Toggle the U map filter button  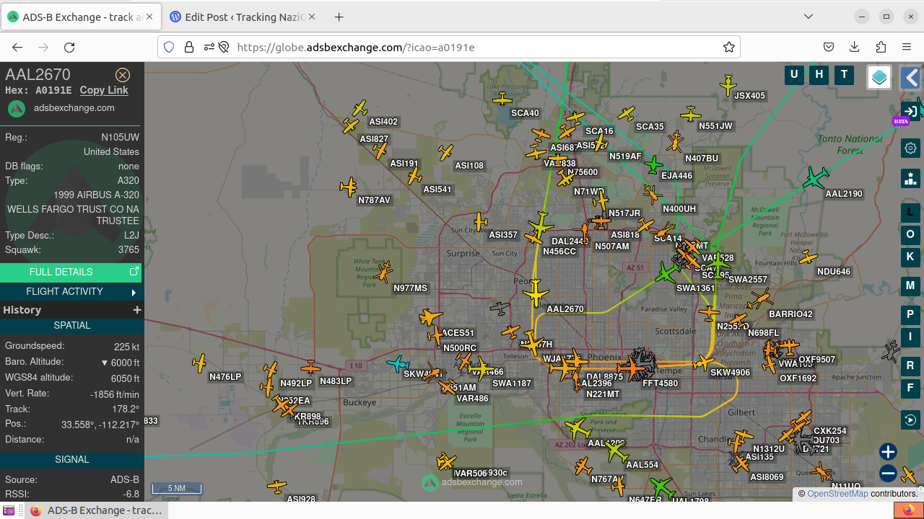tap(794, 74)
